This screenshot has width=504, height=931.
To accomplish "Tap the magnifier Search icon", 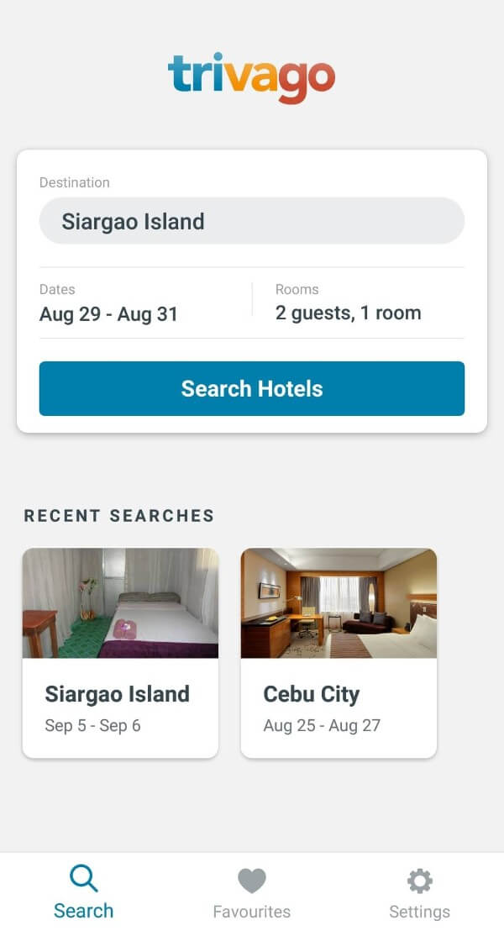I will click(84, 879).
